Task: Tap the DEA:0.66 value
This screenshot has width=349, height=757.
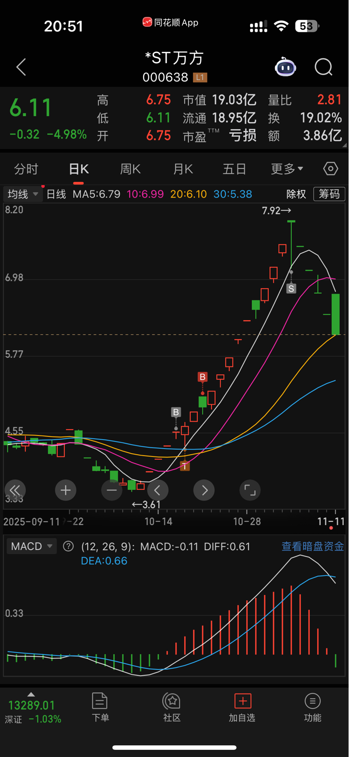Action: 104,561
